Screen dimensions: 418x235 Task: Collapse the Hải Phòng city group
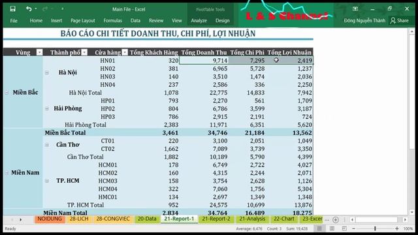[x=47, y=108]
